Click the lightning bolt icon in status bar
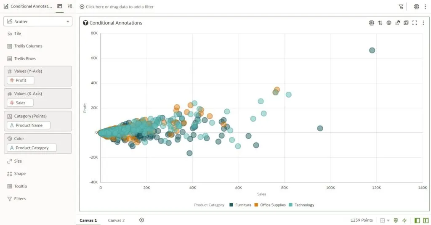Viewport: 431px width, 225px height. tap(404, 220)
